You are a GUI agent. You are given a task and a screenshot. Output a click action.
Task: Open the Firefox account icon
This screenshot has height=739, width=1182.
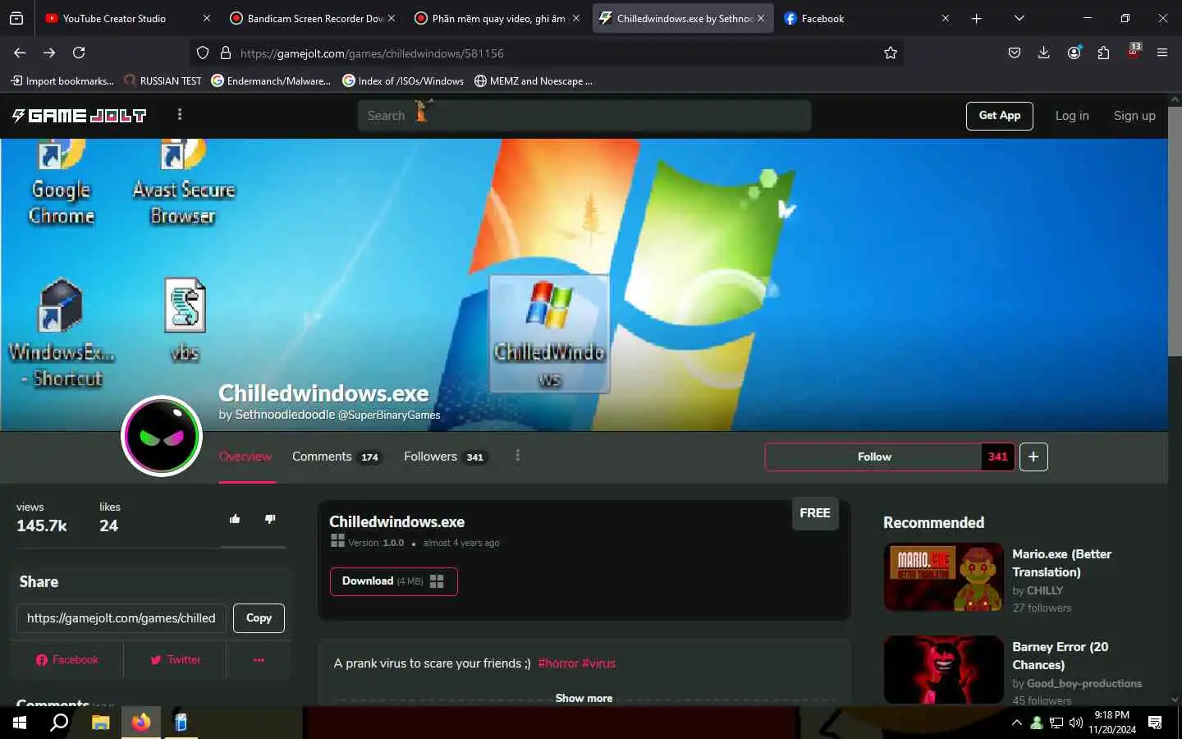pyautogui.click(x=1074, y=53)
